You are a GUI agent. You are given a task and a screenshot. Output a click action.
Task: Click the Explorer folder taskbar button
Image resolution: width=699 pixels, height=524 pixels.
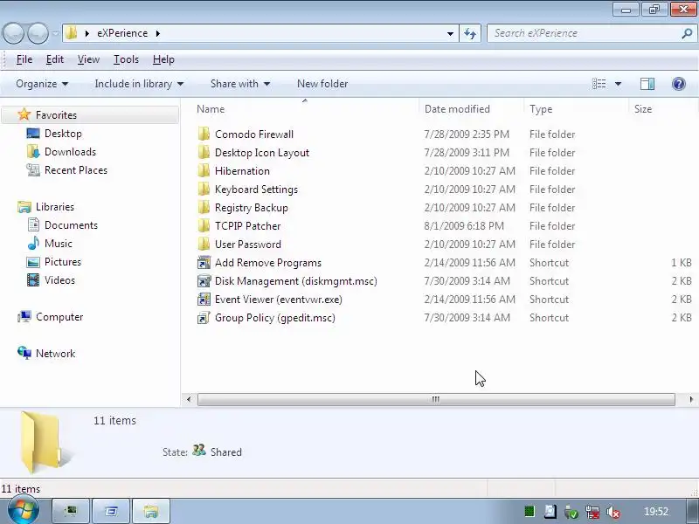(151, 511)
